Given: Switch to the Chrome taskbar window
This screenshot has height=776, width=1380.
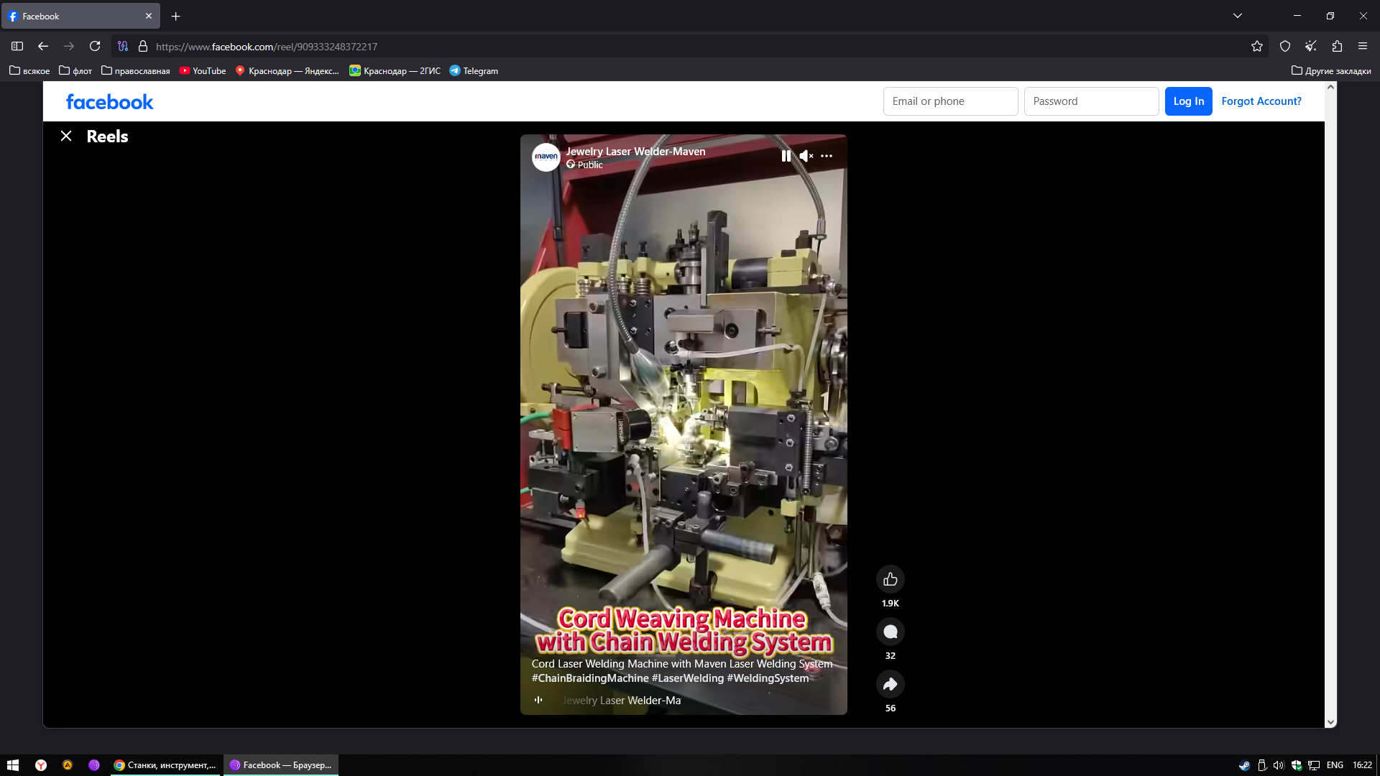Looking at the screenshot, I should point(165,765).
